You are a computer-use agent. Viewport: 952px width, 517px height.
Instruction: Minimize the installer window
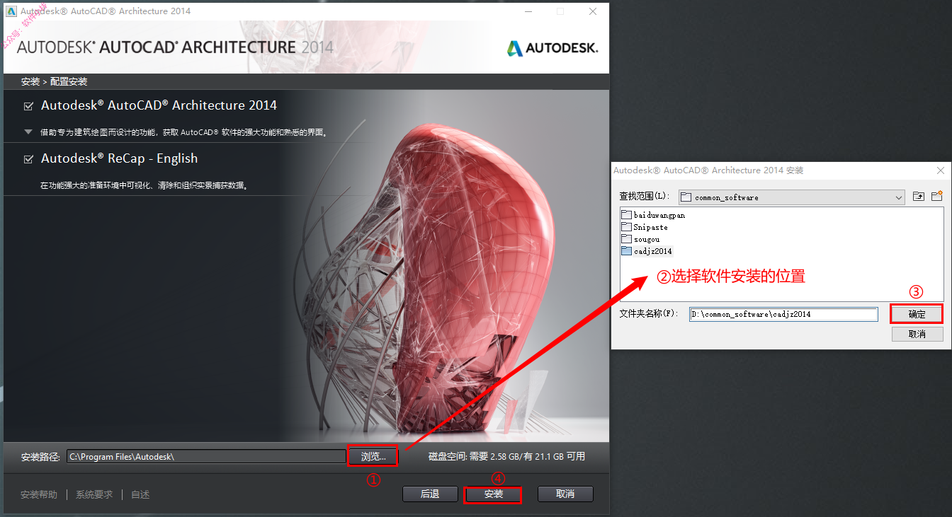click(x=528, y=11)
